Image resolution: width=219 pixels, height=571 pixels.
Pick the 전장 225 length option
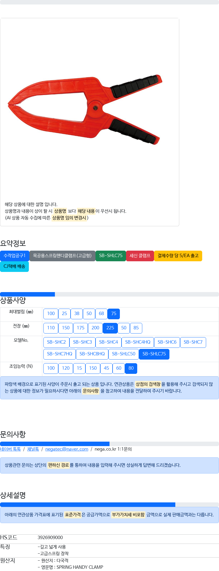tap(110, 328)
